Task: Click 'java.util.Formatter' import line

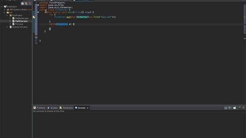Action: [x=56, y=7]
